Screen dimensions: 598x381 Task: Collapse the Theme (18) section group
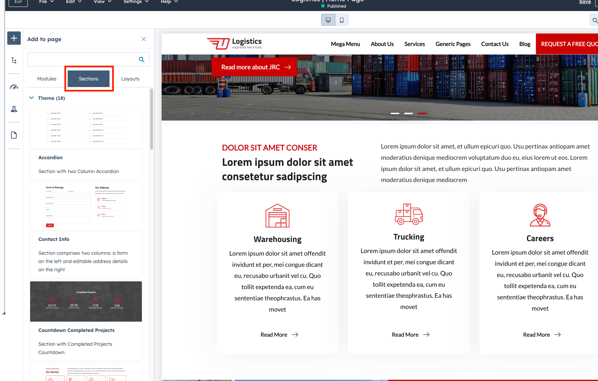point(31,98)
